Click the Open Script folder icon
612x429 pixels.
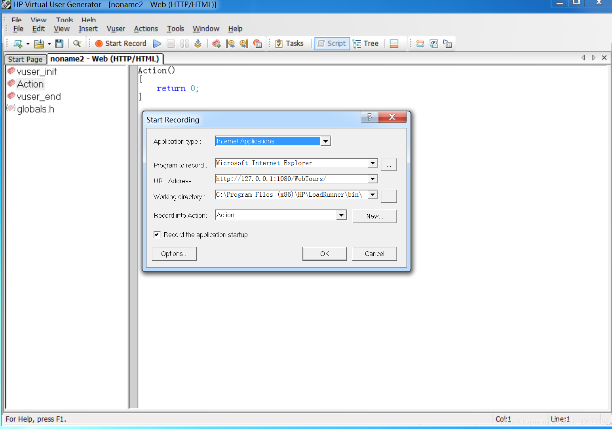point(39,43)
